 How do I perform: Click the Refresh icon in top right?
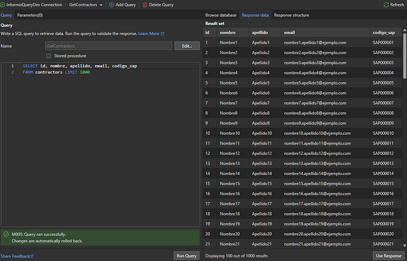[x=386, y=5]
